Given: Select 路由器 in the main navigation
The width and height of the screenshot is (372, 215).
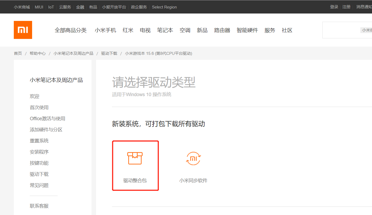Looking at the screenshot, I should (222, 30).
